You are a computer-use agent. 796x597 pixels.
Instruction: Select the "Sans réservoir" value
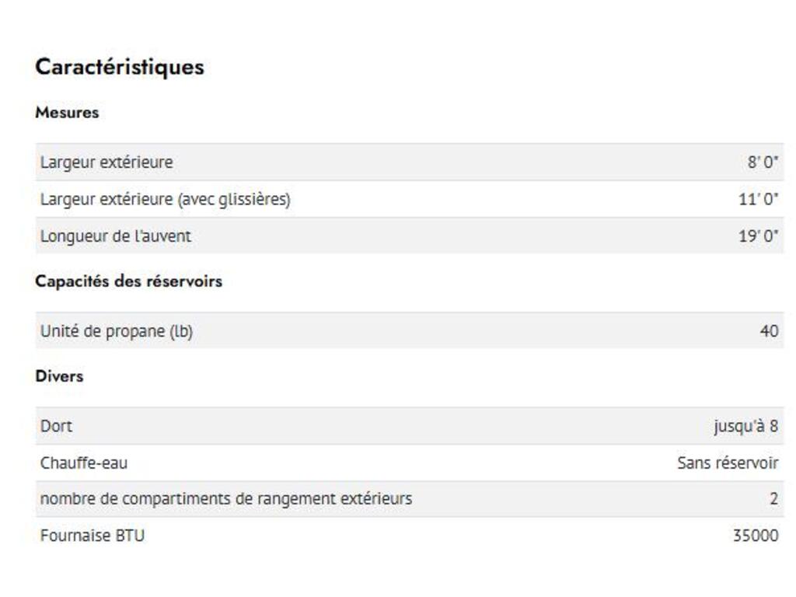(728, 463)
